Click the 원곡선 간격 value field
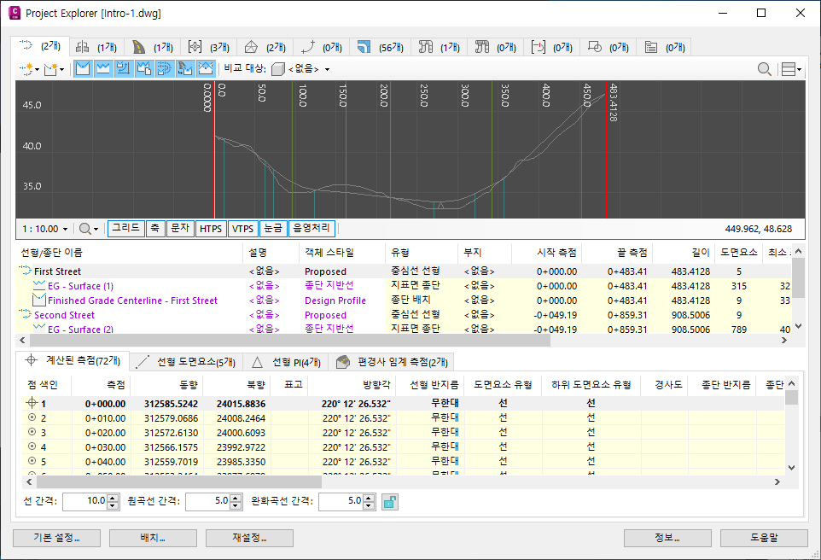Viewport: 821px width, 560px height. (208, 501)
